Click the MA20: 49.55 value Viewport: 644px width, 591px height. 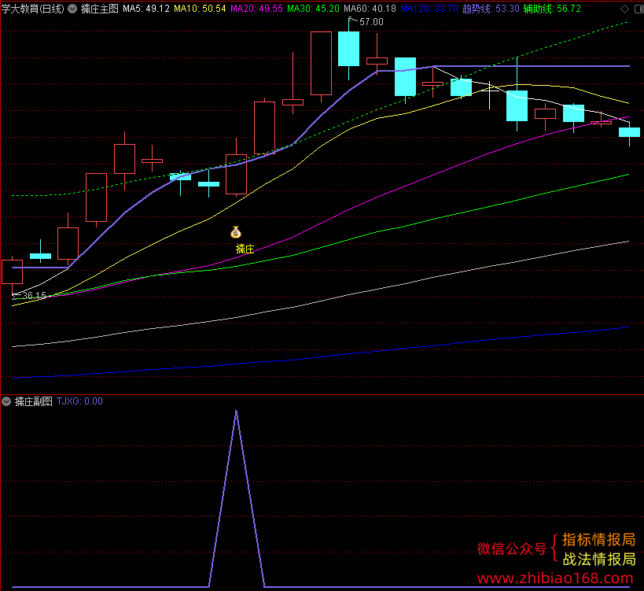pos(256,9)
